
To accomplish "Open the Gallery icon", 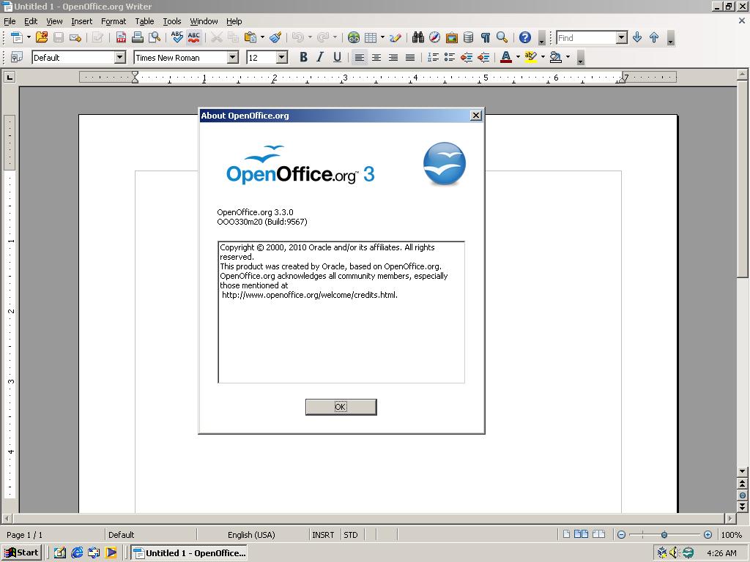I will [451, 37].
